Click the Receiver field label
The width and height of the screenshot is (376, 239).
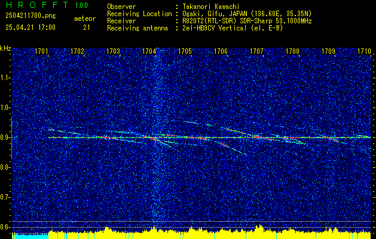click(121, 21)
